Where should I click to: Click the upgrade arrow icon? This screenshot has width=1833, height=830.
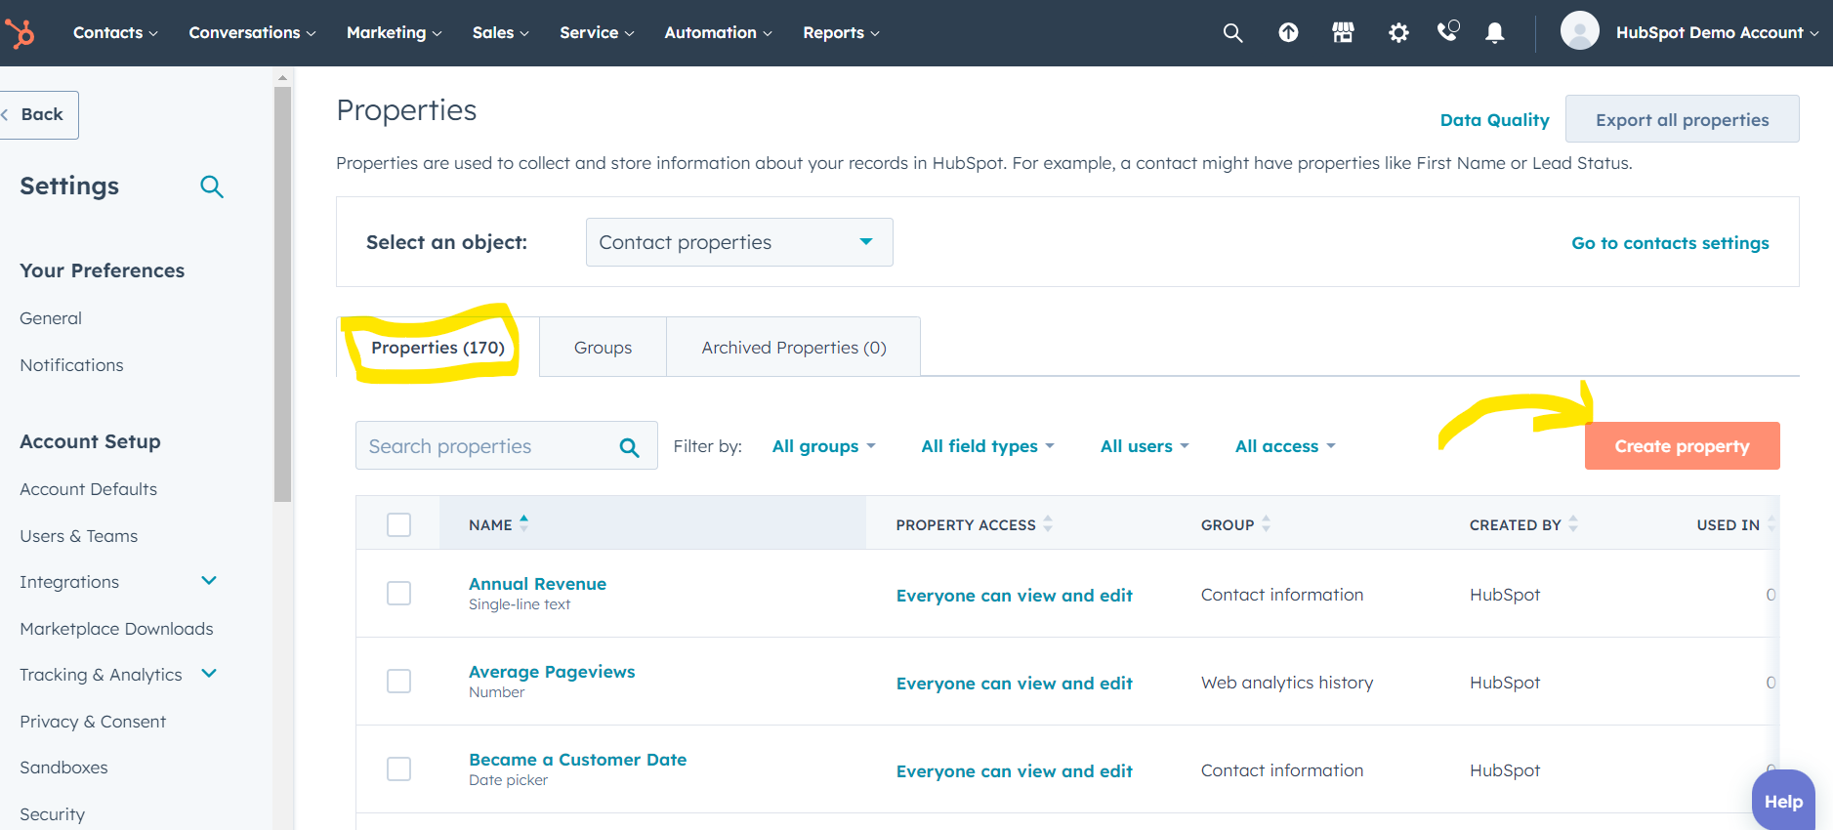[x=1288, y=33]
